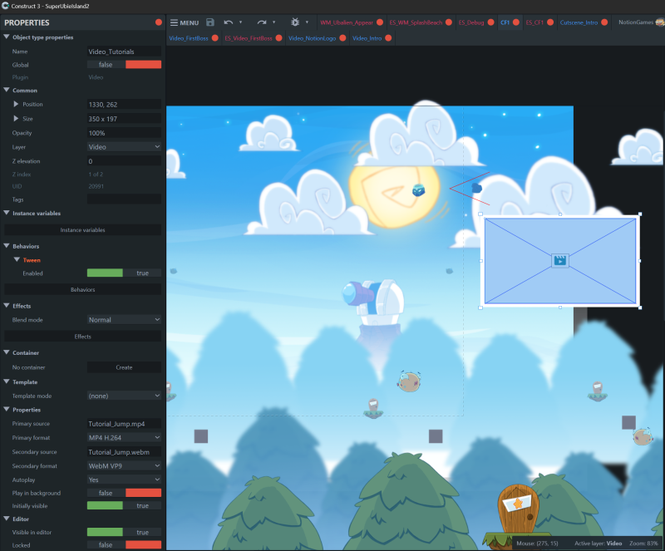The width and height of the screenshot is (665, 551).
Task: Click the Save project icon
Action: [210, 22]
